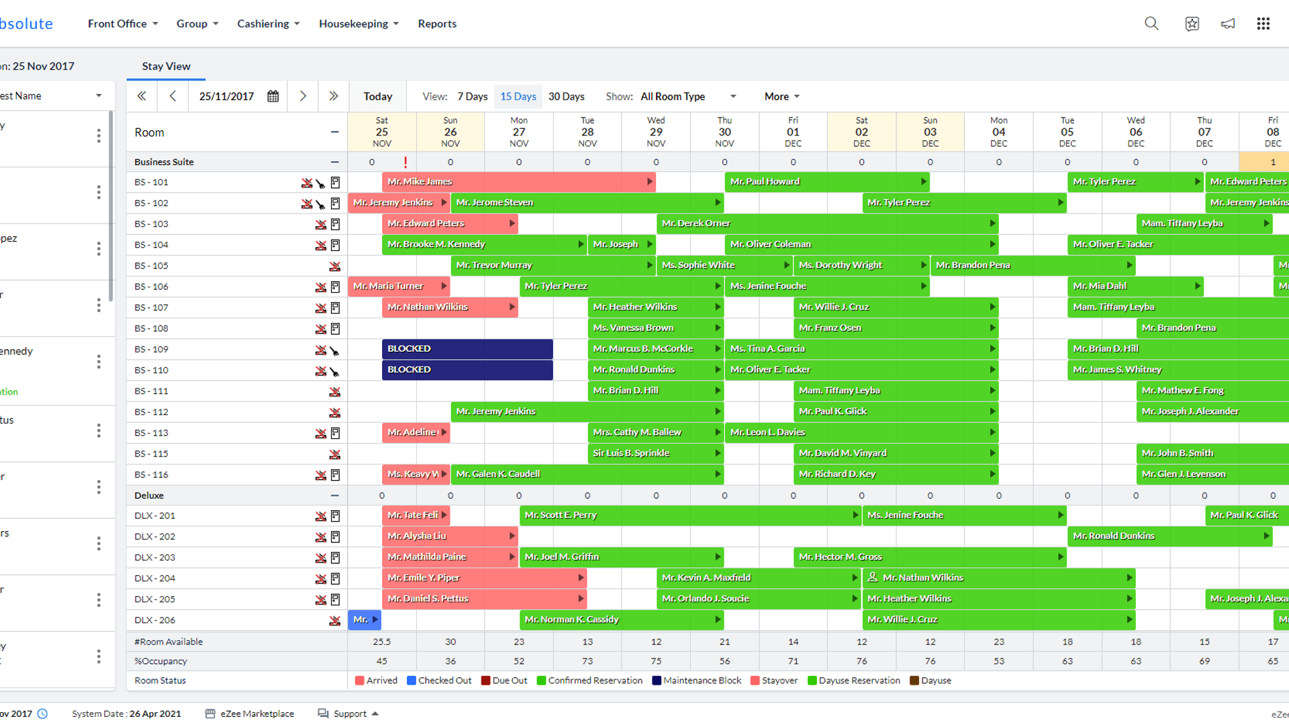Click the starred favorites icon
The image size is (1289, 725).
[1192, 23]
